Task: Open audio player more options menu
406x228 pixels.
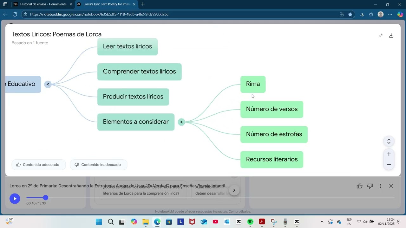Action: (381, 186)
